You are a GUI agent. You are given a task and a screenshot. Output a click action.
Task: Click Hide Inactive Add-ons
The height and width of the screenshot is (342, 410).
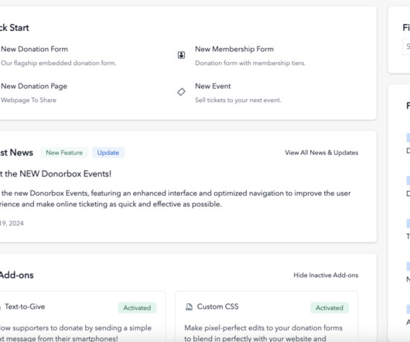point(326,275)
